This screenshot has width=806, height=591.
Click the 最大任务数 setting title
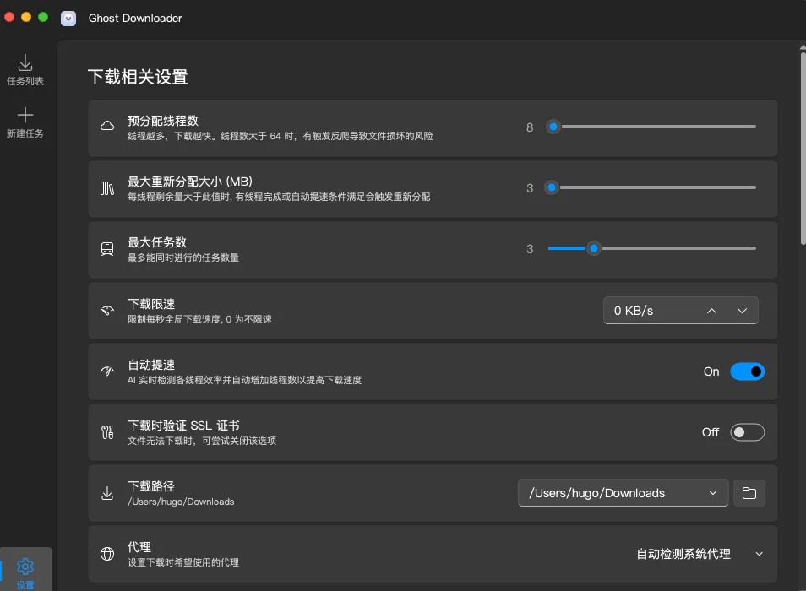pos(157,242)
